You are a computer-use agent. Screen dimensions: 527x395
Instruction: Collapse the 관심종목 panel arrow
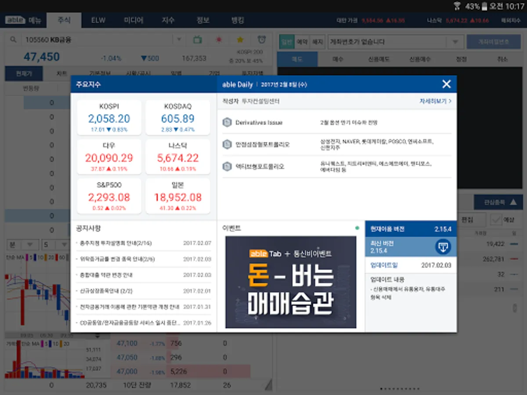(513, 202)
